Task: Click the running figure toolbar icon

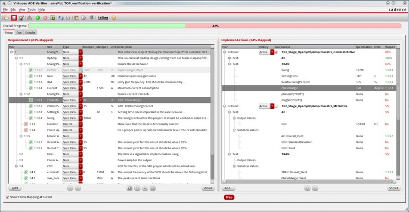Action: (x=92, y=18)
